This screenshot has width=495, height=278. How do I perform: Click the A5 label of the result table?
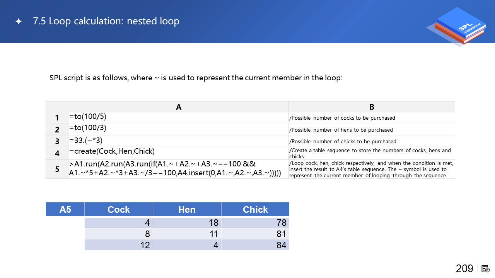[x=65, y=209]
